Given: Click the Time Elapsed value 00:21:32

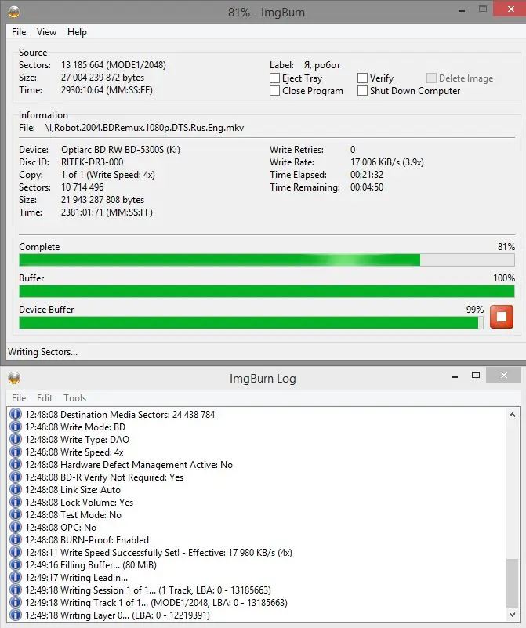Looking at the screenshot, I should point(367,175).
